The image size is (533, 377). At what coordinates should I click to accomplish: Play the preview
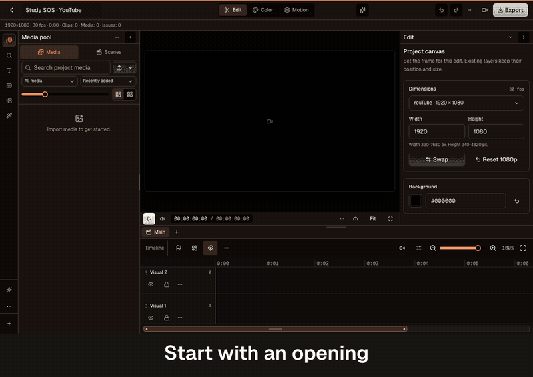click(x=149, y=219)
